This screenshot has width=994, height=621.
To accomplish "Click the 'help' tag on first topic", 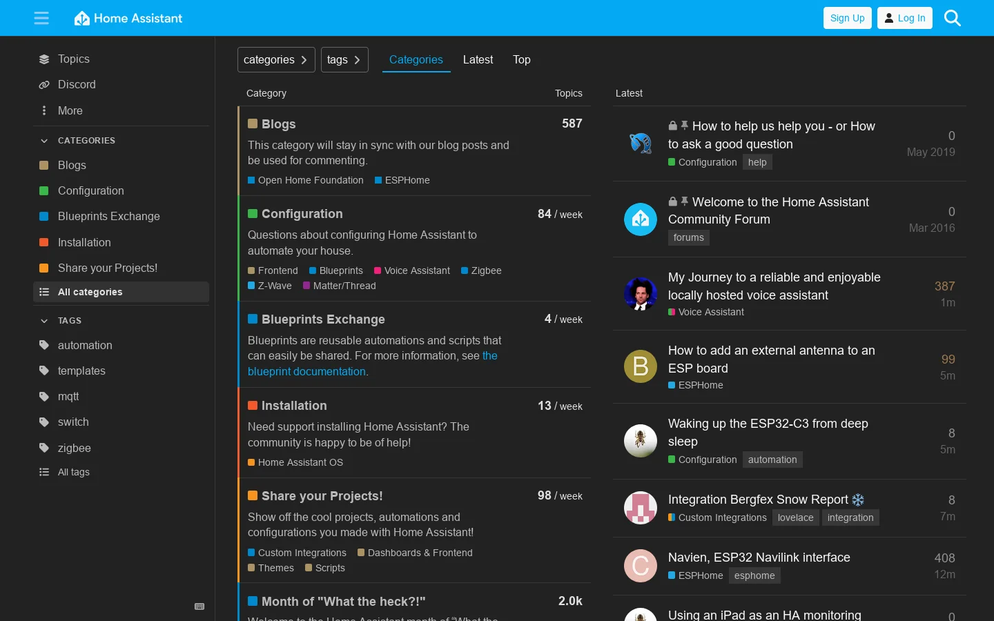I will coord(757,162).
